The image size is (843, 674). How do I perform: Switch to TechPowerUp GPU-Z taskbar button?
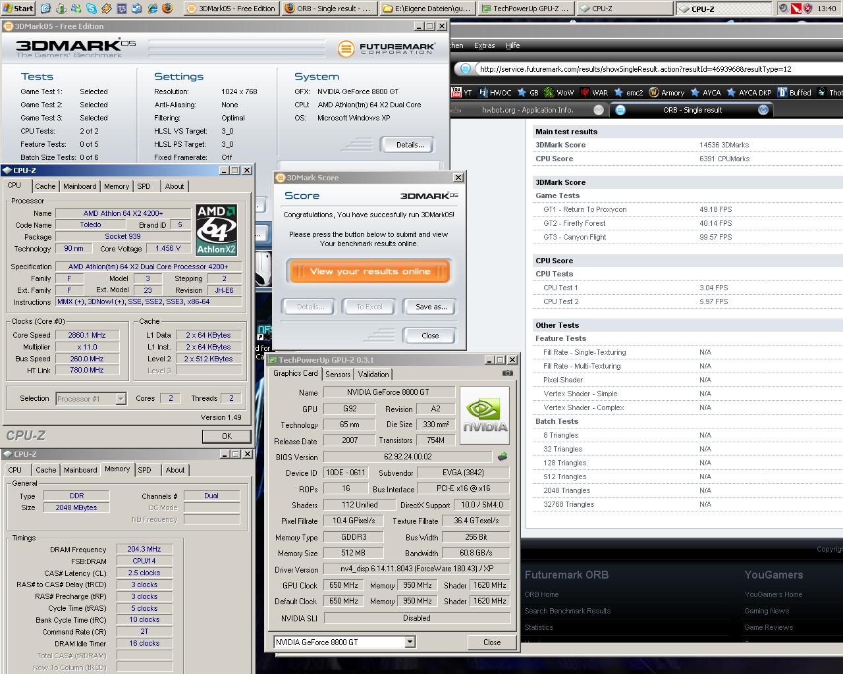[526, 9]
